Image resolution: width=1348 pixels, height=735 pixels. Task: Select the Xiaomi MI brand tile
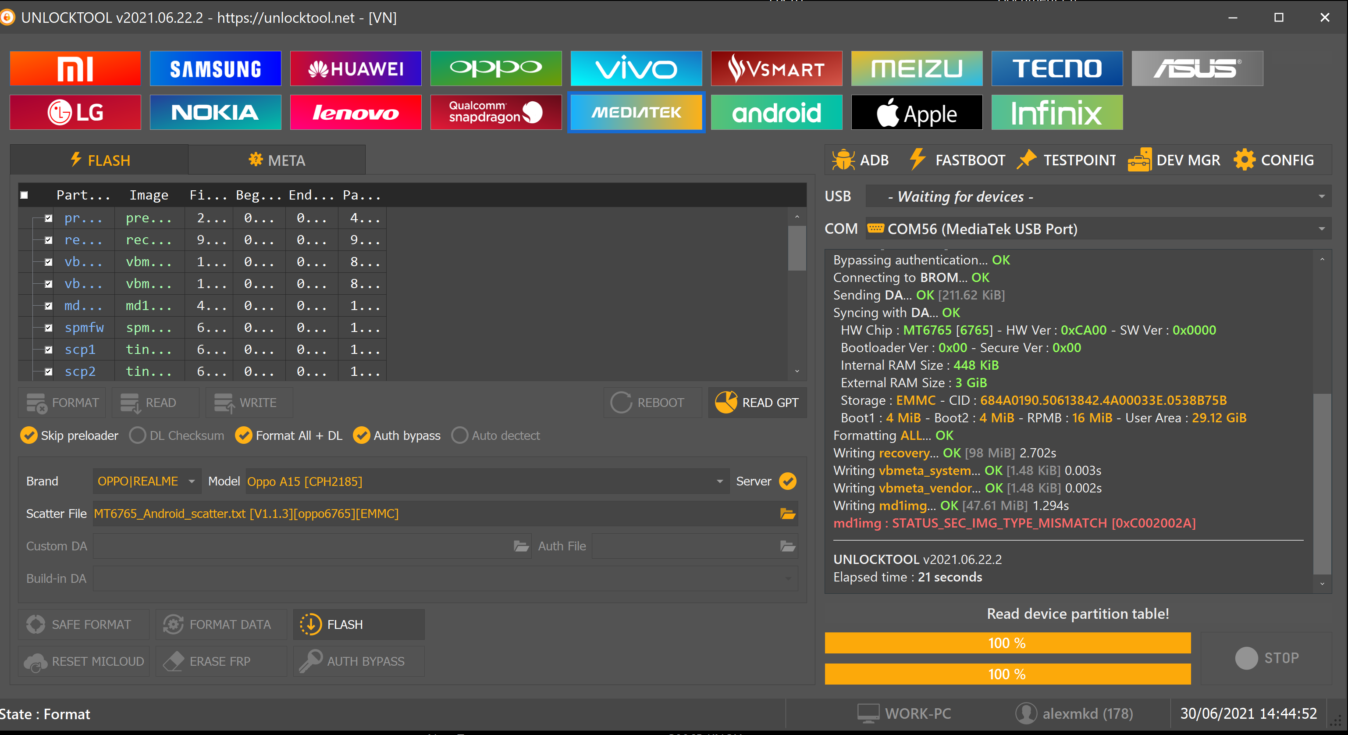(75, 68)
